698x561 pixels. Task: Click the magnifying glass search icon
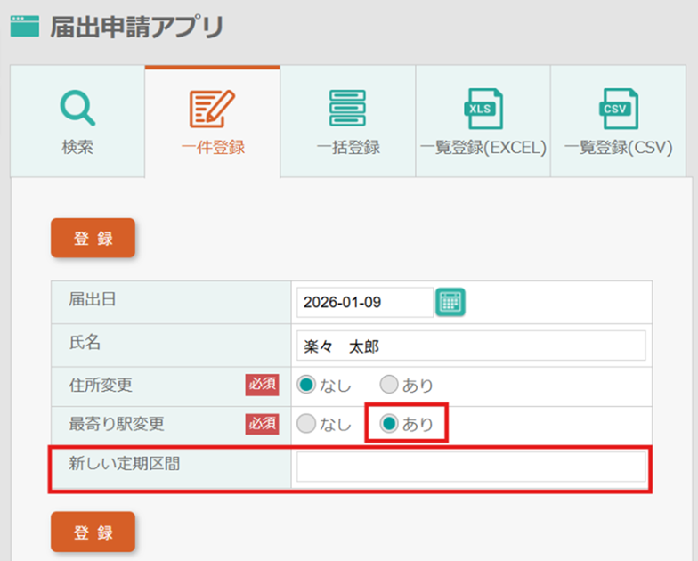point(77,109)
